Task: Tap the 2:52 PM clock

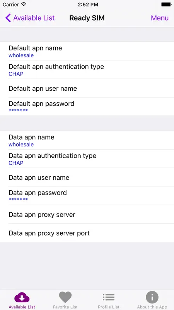Action: tap(88, 5)
